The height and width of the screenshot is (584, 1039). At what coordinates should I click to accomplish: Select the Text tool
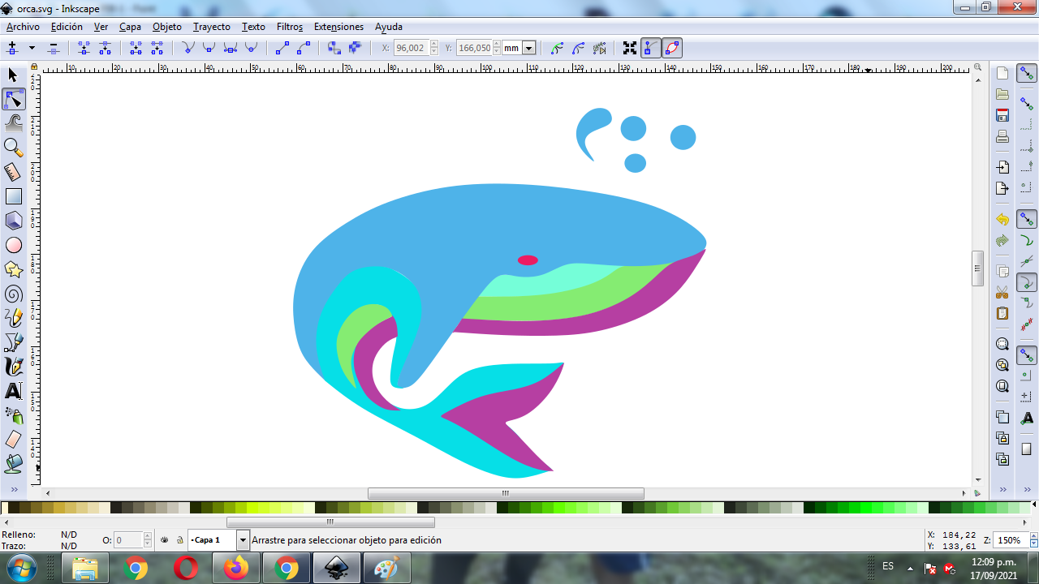[13, 391]
